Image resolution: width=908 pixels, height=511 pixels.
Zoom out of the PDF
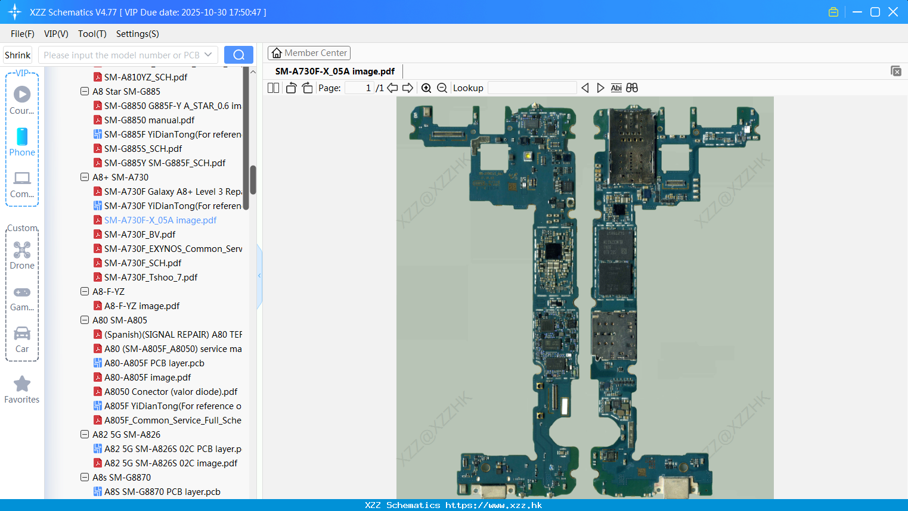(x=442, y=88)
